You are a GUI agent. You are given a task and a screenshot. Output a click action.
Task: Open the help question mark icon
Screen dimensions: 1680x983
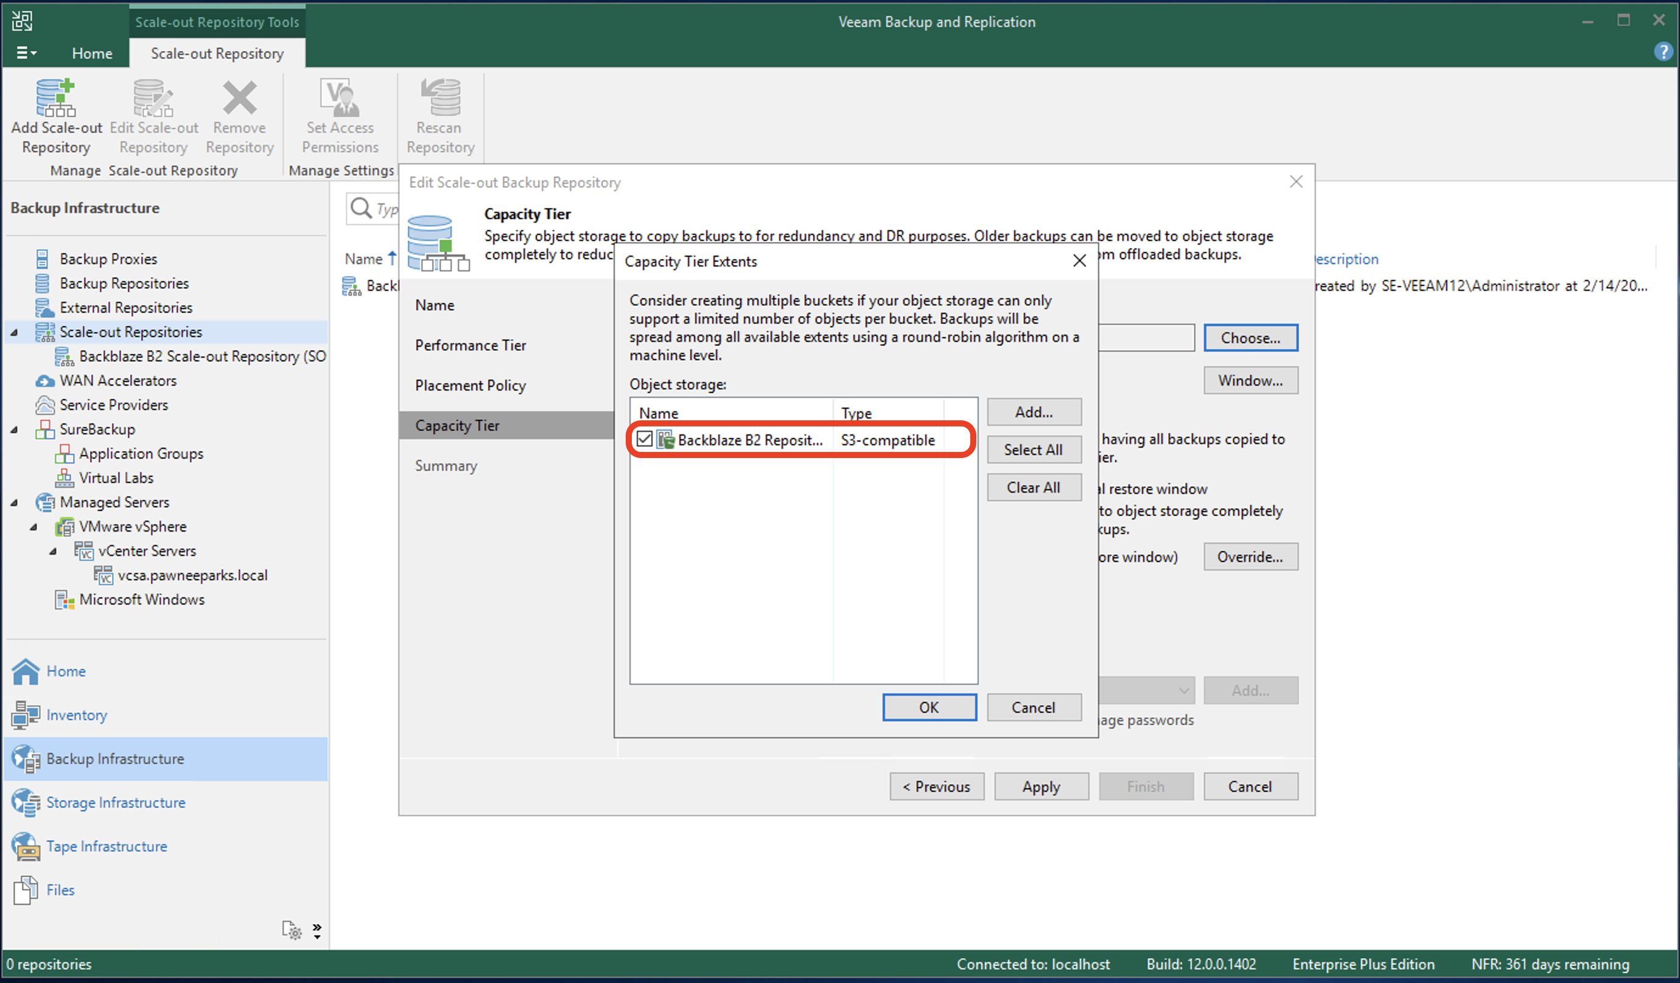[x=1663, y=52]
